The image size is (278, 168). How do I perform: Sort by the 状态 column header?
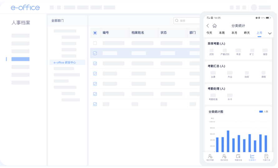tap(163, 33)
